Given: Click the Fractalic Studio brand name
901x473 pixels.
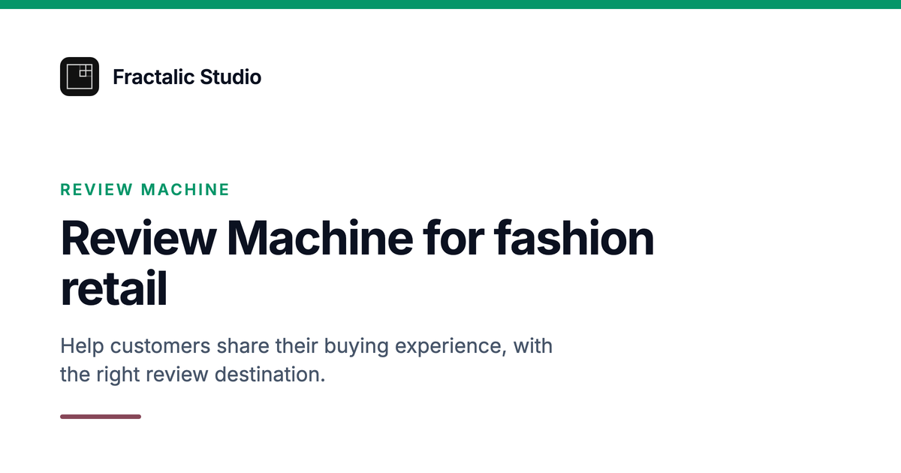Looking at the screenshot, I should coord(187,77).
